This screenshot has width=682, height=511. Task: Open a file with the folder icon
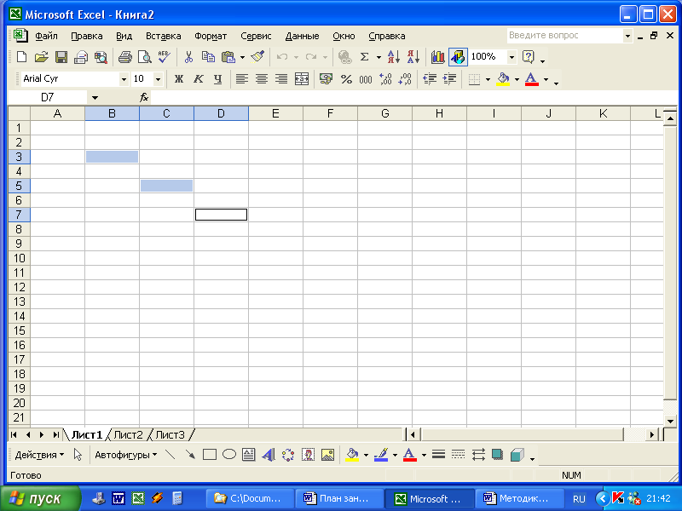click(41, 57)
